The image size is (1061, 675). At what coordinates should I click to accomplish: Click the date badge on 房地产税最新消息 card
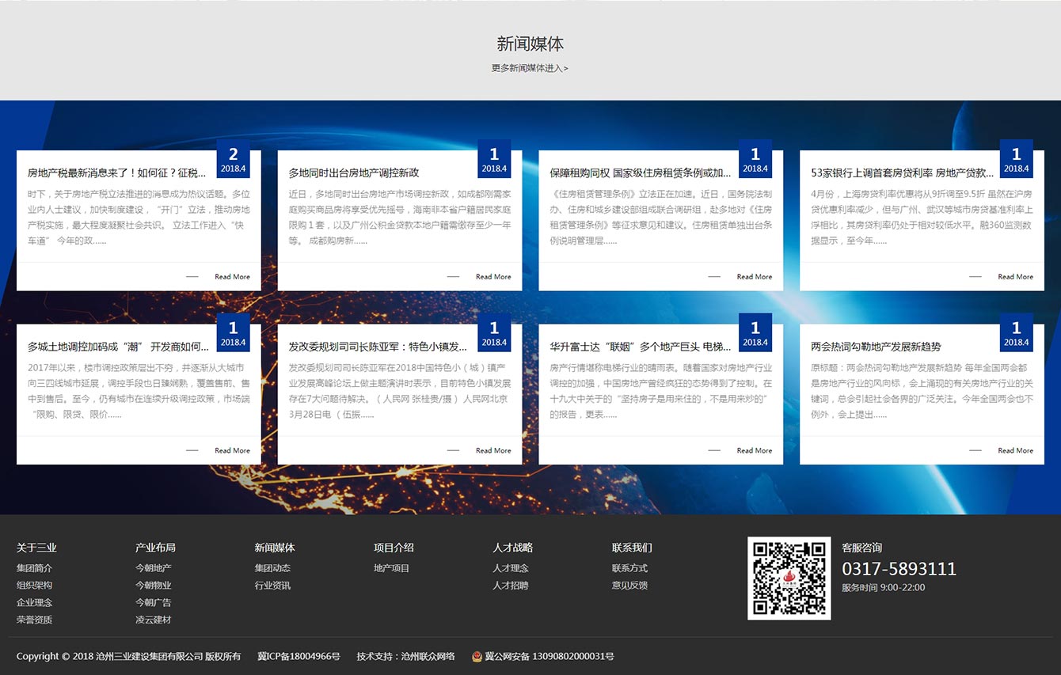coord(234,159)
